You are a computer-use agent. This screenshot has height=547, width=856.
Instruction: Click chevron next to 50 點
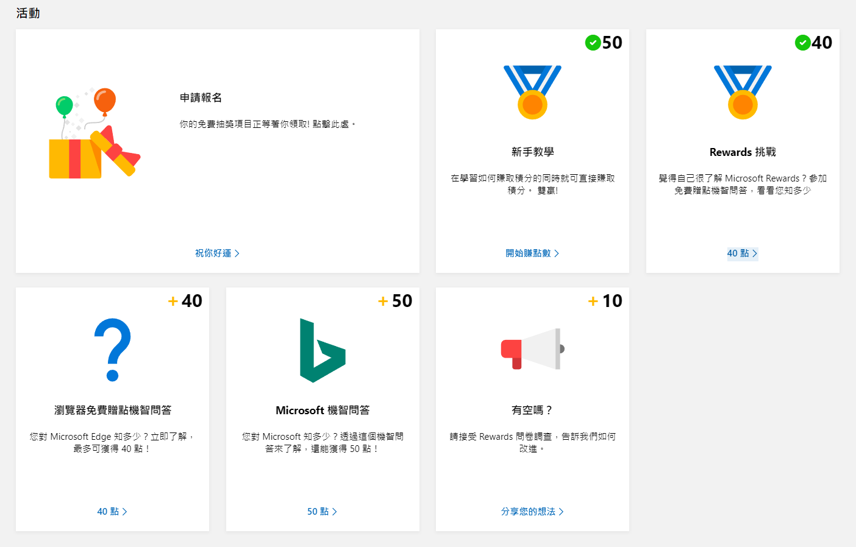335,512
